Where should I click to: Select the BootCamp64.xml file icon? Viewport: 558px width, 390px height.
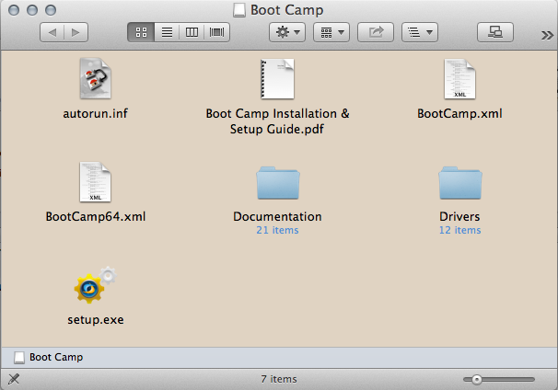point(96,182)
